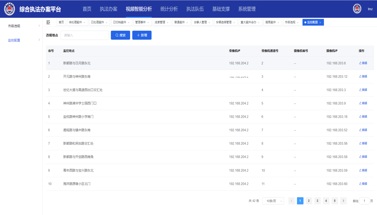Click the 摄像机IP column header
Image resolution: width=377 pixels, height=215 pixels.
332,51
